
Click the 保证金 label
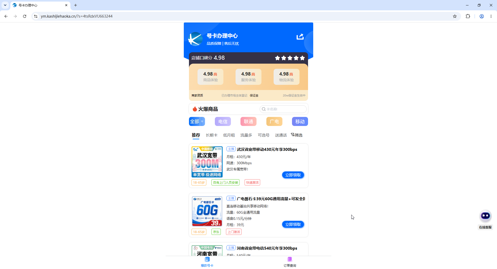tap(254, 95)
